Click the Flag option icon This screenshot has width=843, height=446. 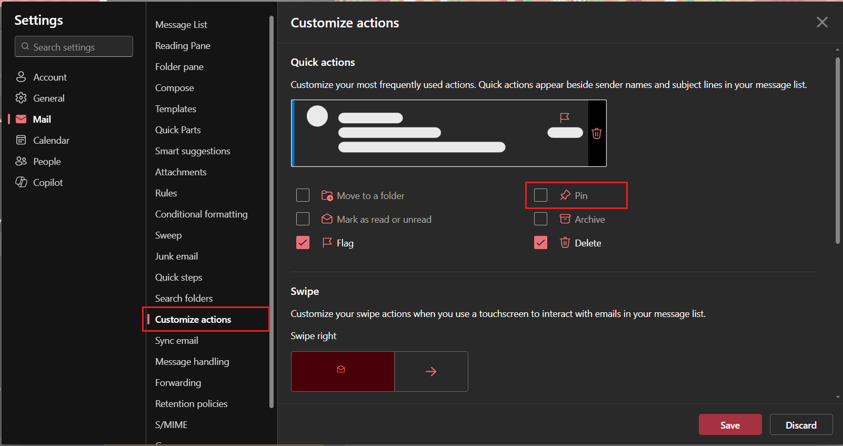click(327, 242)
